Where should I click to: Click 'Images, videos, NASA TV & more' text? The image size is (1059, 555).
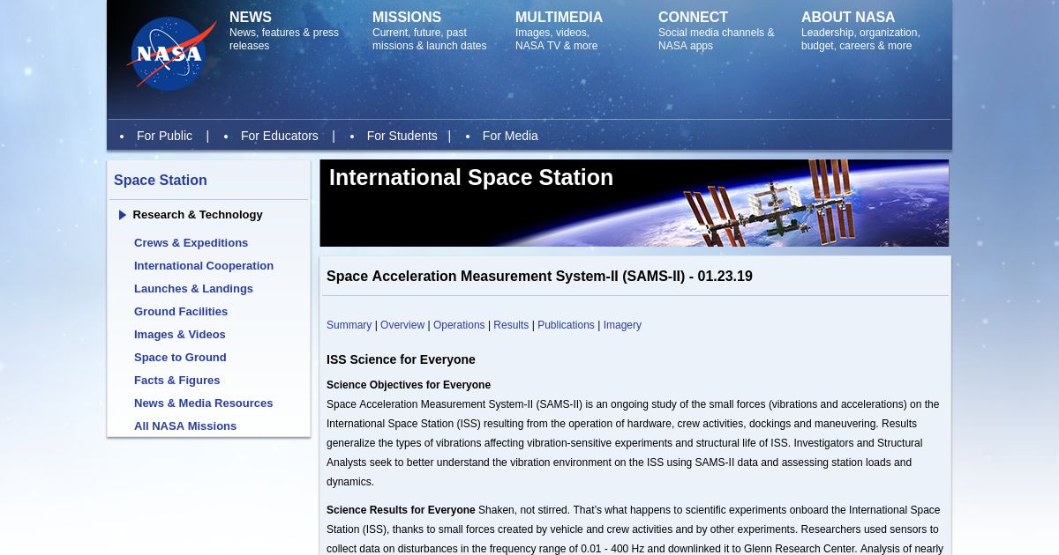(x=557, y=40)
